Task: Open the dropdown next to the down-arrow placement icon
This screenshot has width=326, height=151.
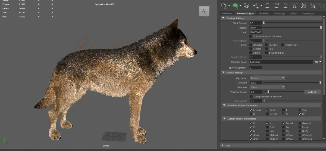Action: (x=261, y=5)
